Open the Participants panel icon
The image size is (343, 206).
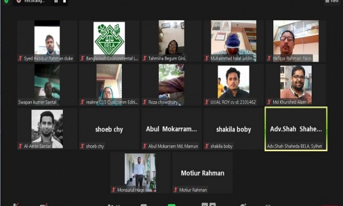click(111, 205)
